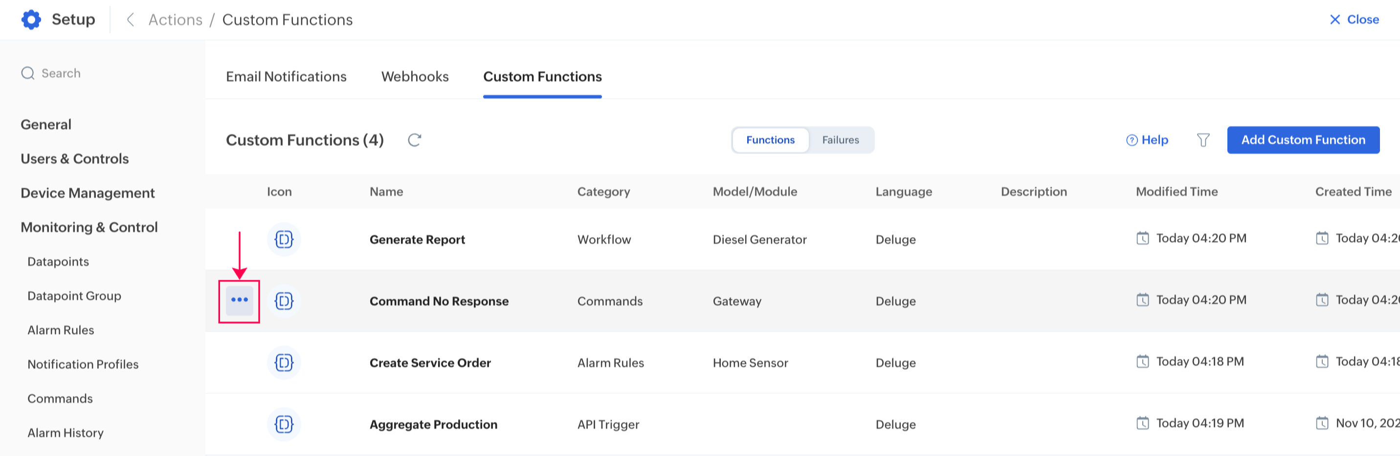Click the back chevron next to Actions
This screenshot has width=1400, height=456.
click(x=131, y=20)
